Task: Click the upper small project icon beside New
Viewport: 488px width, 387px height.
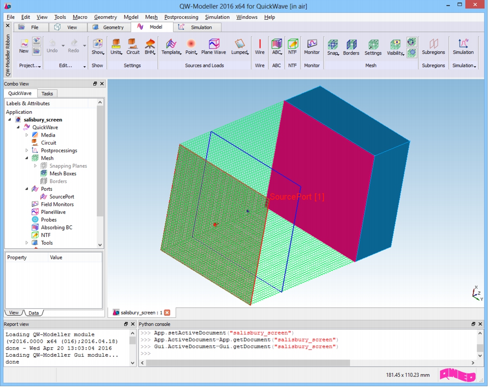Action: [37, 41]
